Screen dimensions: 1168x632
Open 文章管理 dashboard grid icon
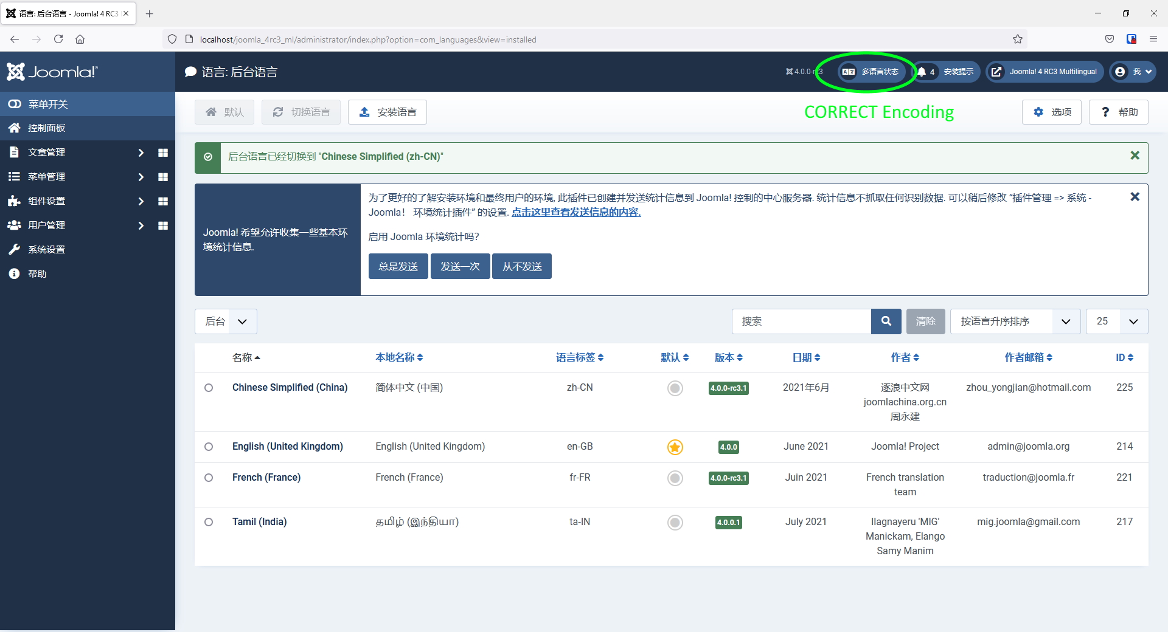[163, 153]
